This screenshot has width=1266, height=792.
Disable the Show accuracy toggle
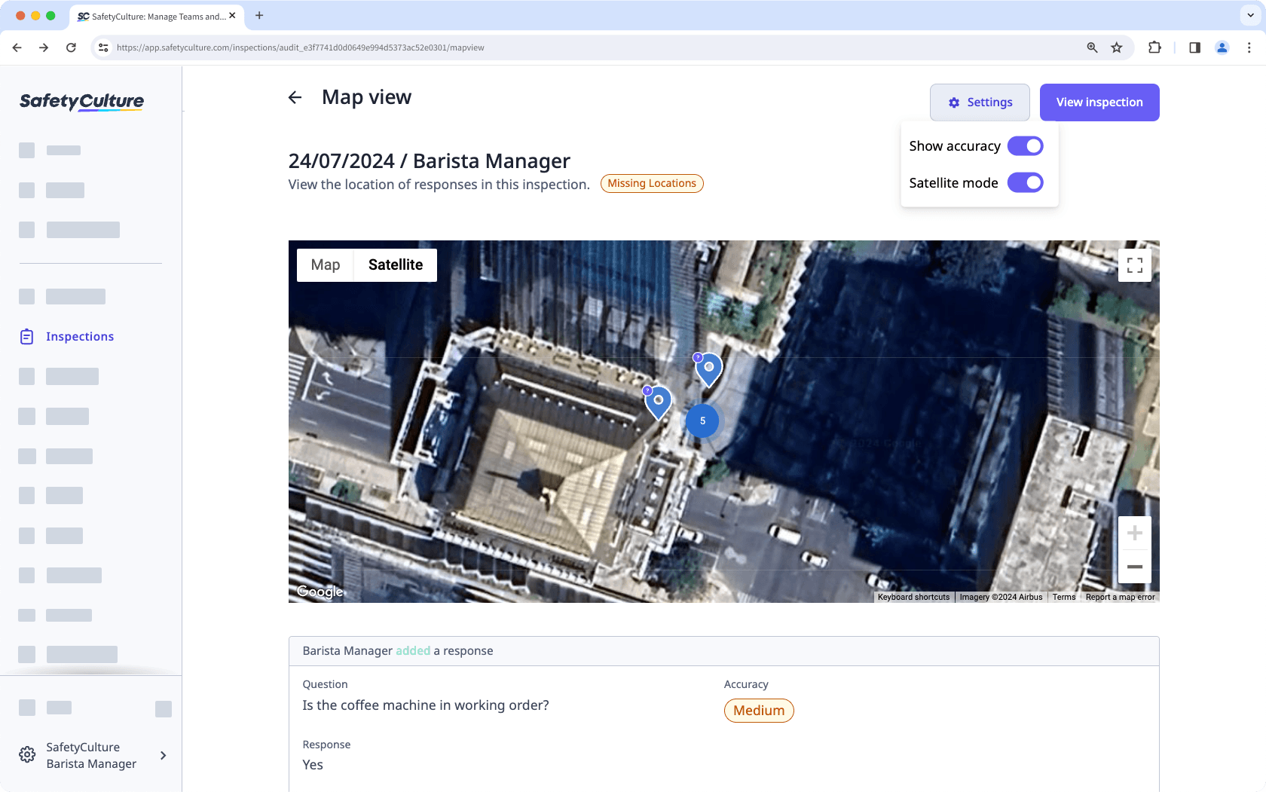[1025, 146]
